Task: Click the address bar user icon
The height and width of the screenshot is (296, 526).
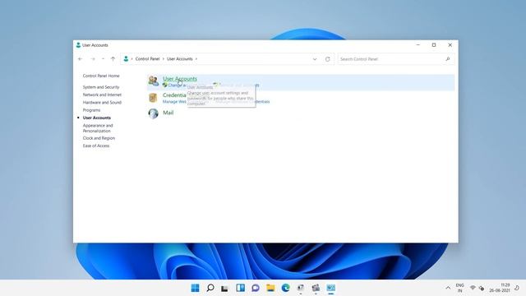Action: point(126,58)
